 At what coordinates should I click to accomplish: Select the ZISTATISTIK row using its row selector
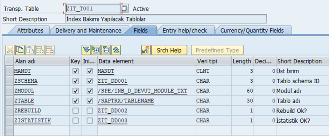(9, 121)
